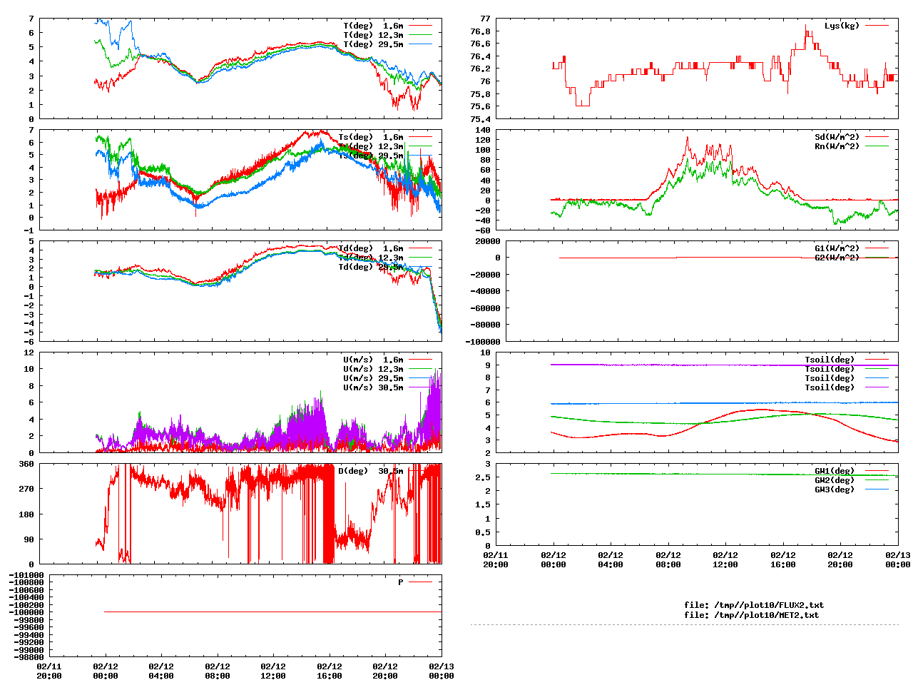The height and width of the screenshot is (685, 913).
Task: Click the -101000 value on pressure axis
Action: pyautogui.click(x=26, y=575)
